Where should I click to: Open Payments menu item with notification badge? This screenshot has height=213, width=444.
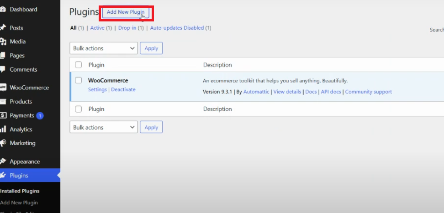[x=22, y=115]
